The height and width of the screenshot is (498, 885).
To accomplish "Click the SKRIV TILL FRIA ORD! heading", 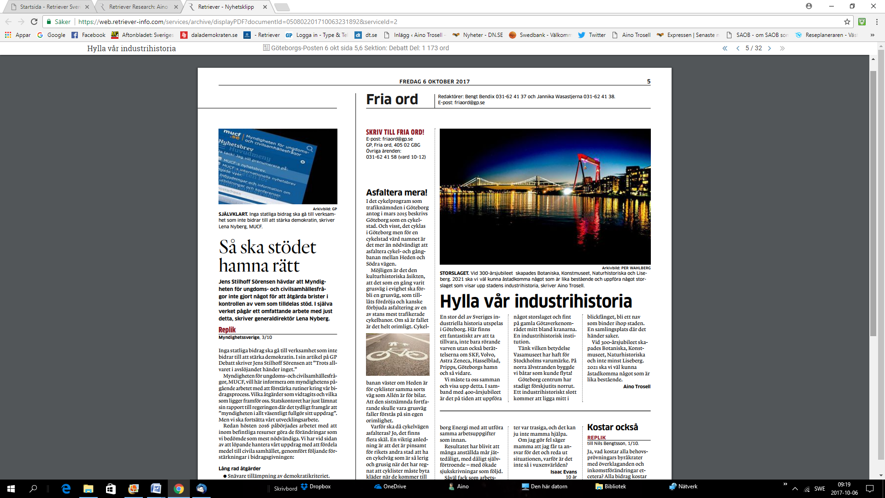I will click(x=395, y=132).
